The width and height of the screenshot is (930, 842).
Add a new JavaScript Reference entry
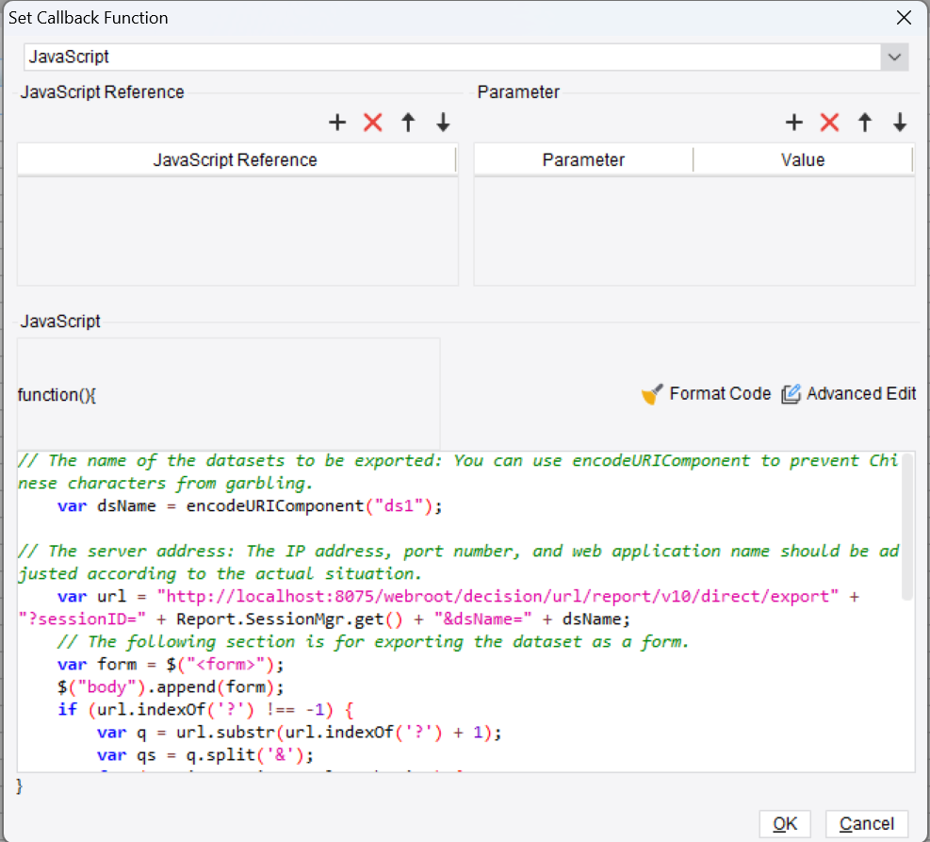click(x=337, y=123)
